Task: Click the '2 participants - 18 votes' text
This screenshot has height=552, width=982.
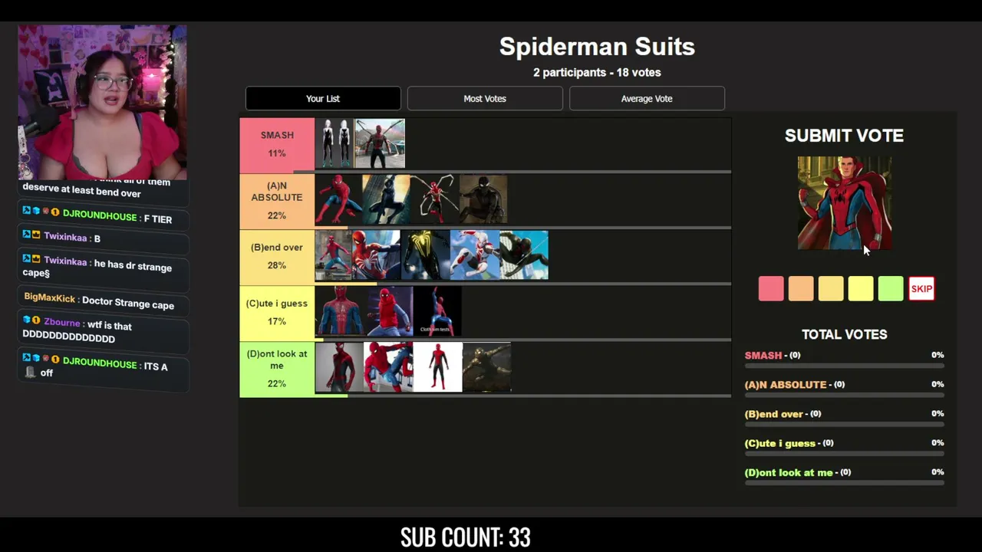Action: pyautogui.click(x=597, y=73)
